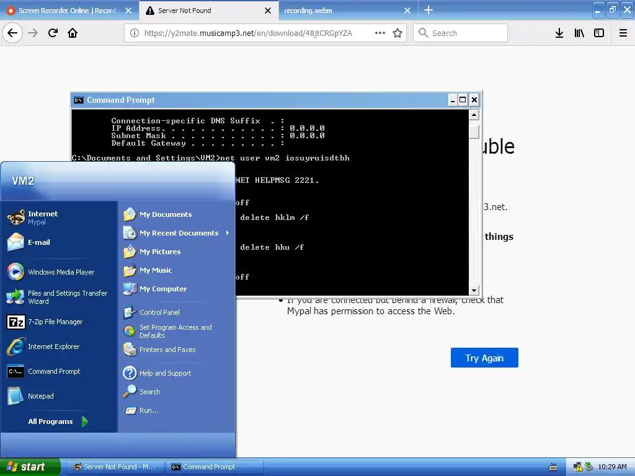Image resolution: width=635 pixels, height=476 pixels.
Task: Click the browser Search field
Action: click(x=461, y=33)
